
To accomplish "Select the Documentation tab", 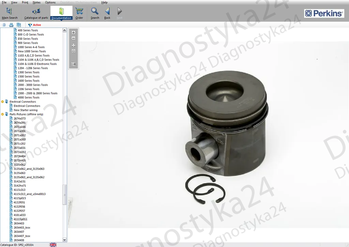I will (x=61, y=13).
